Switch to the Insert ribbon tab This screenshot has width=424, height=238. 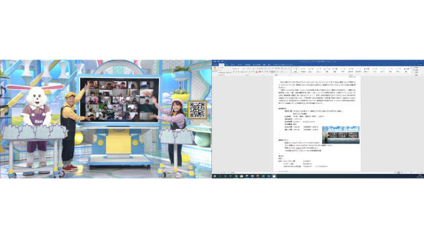pyautogui.click(x=227, y=65)
